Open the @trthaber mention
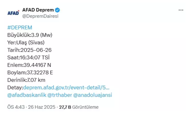 (60, 95)
